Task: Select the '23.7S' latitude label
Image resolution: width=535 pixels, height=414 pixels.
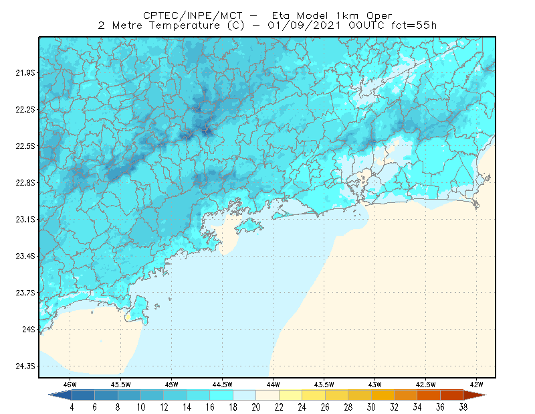Action: (25, 292)
